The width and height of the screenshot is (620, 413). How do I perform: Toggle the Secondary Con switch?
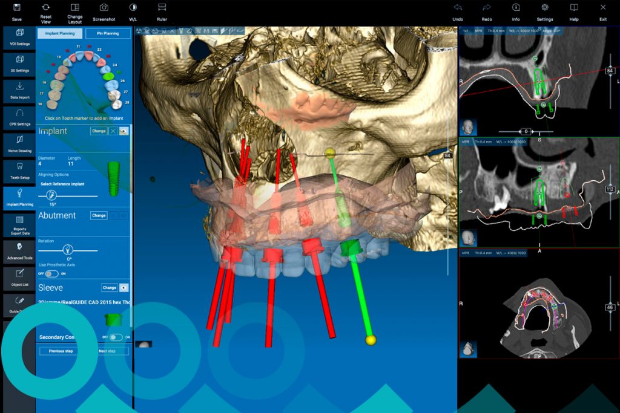click(116, 337)
